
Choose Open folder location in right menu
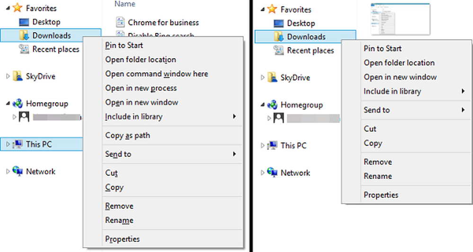[407, 63]
